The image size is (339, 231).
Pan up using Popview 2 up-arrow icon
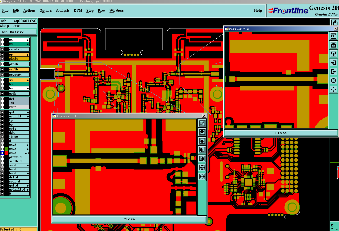pyautogui.click(x=334, y=45)
